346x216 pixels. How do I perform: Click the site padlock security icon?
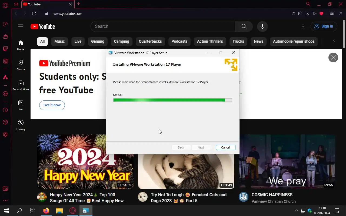click(47, 13)
